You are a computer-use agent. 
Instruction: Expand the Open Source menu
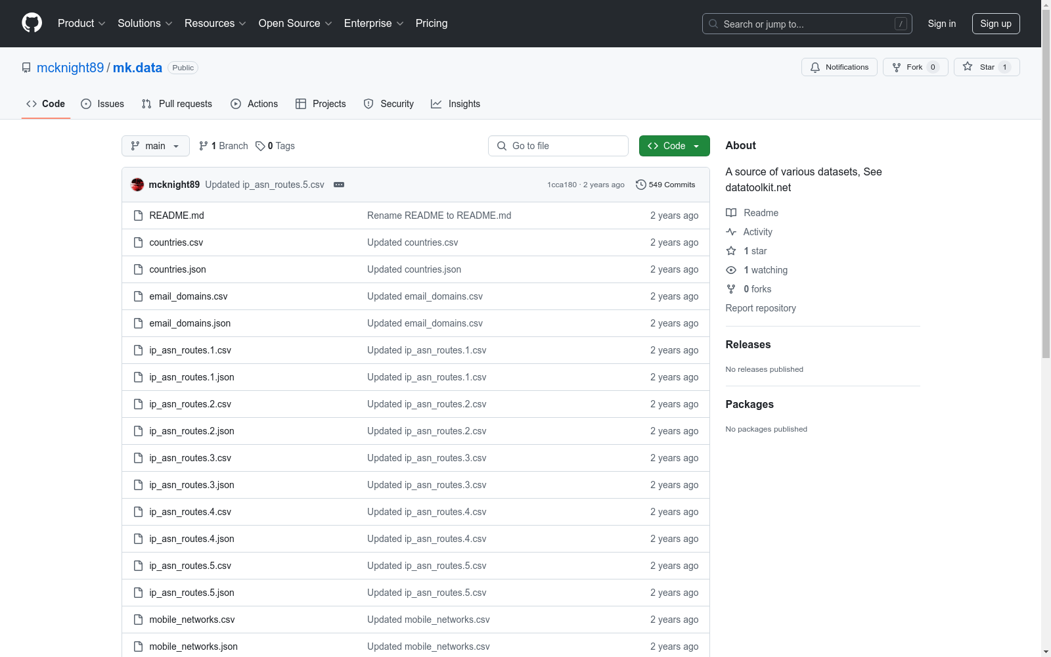tap(296, 24)
